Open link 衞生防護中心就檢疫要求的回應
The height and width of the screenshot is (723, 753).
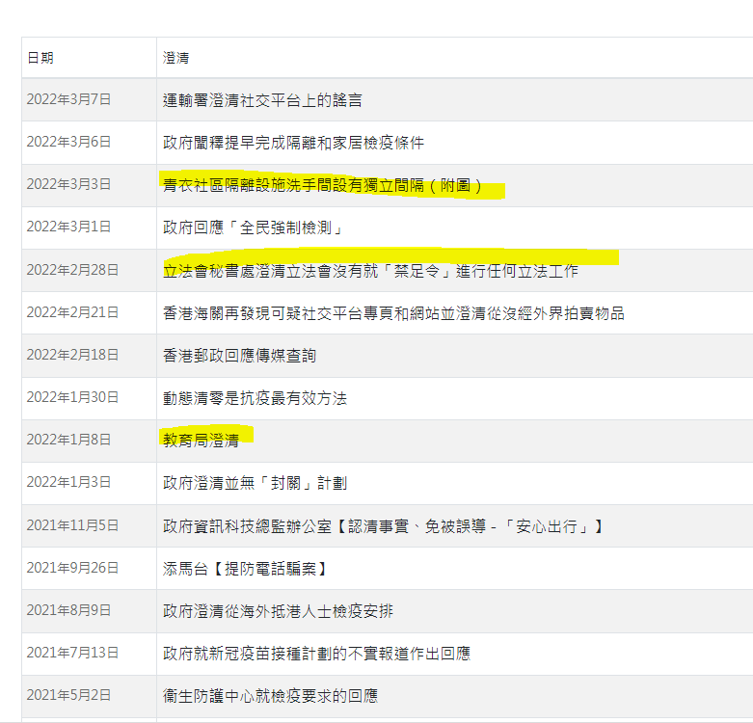270,696
